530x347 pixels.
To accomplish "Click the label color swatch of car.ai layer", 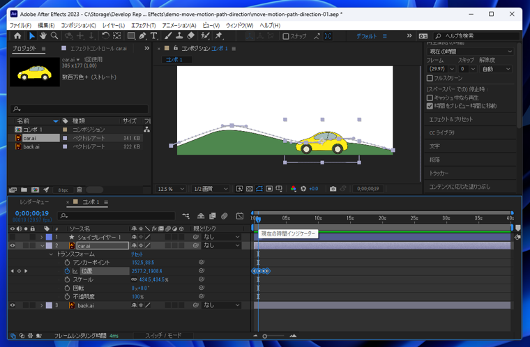I will (x=49, y=246).
